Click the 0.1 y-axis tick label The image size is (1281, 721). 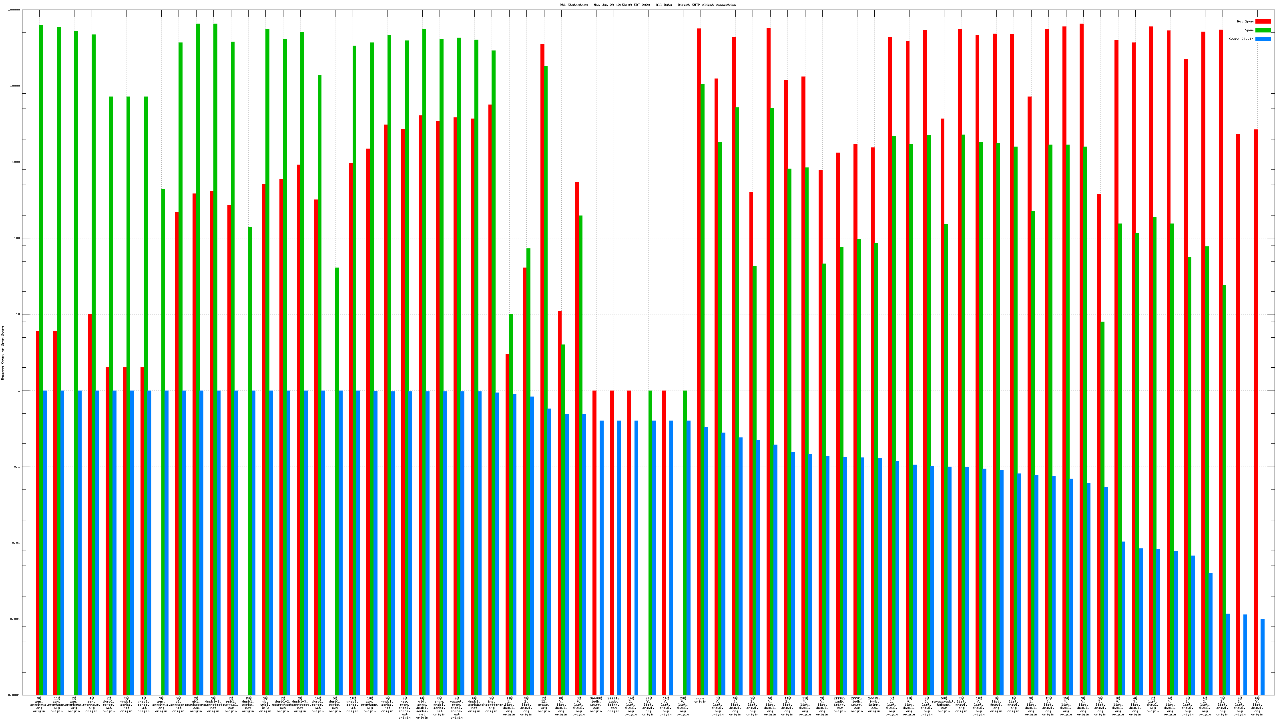tap(17, 467)
